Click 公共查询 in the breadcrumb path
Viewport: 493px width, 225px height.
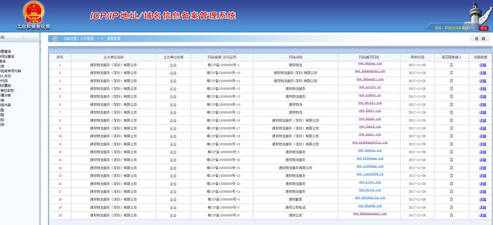[87, 38]
